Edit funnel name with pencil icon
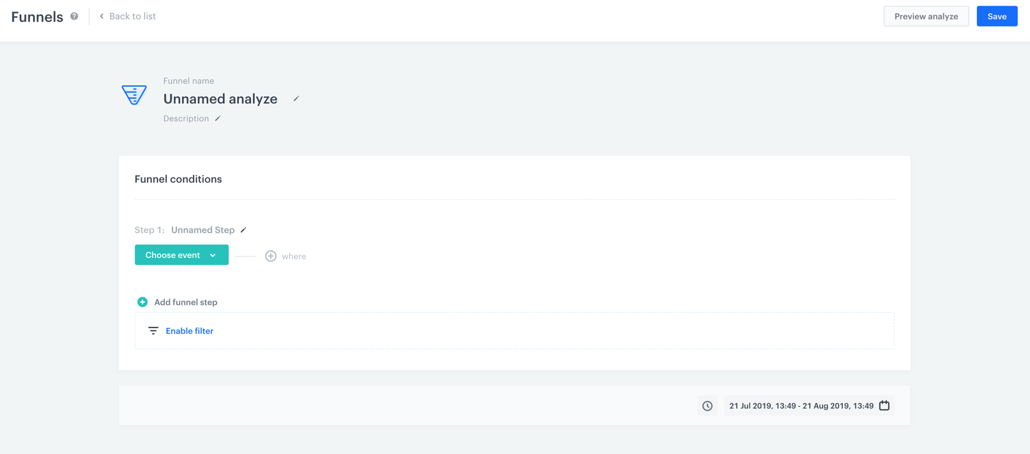 point(296,99)
